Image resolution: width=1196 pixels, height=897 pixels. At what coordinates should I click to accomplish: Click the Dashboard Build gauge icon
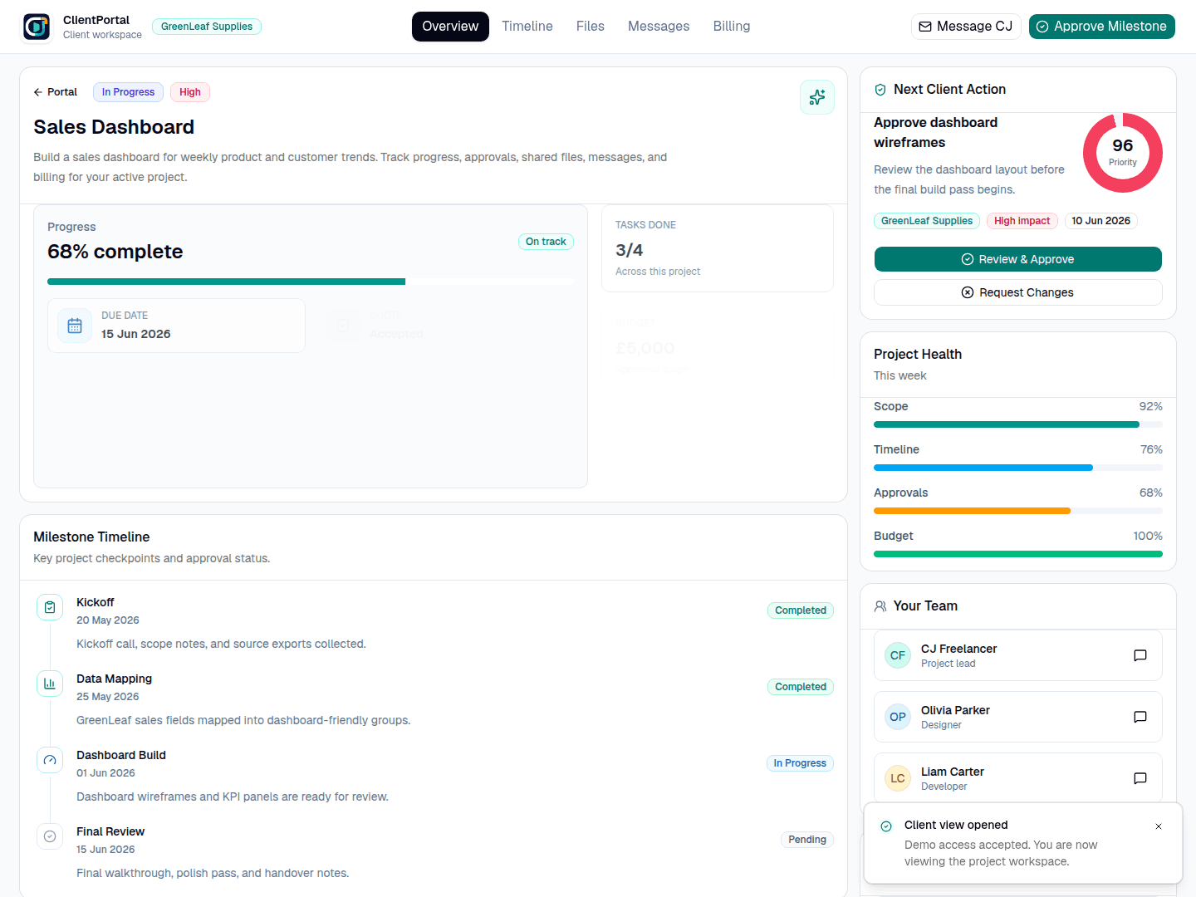(50, 760)
